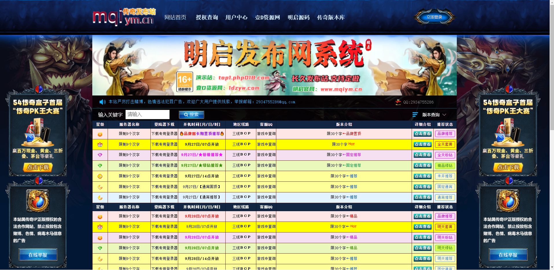Open the 授权查询 nav item
This screenshot has width=554, height=270.
click(x=207, y=18)
